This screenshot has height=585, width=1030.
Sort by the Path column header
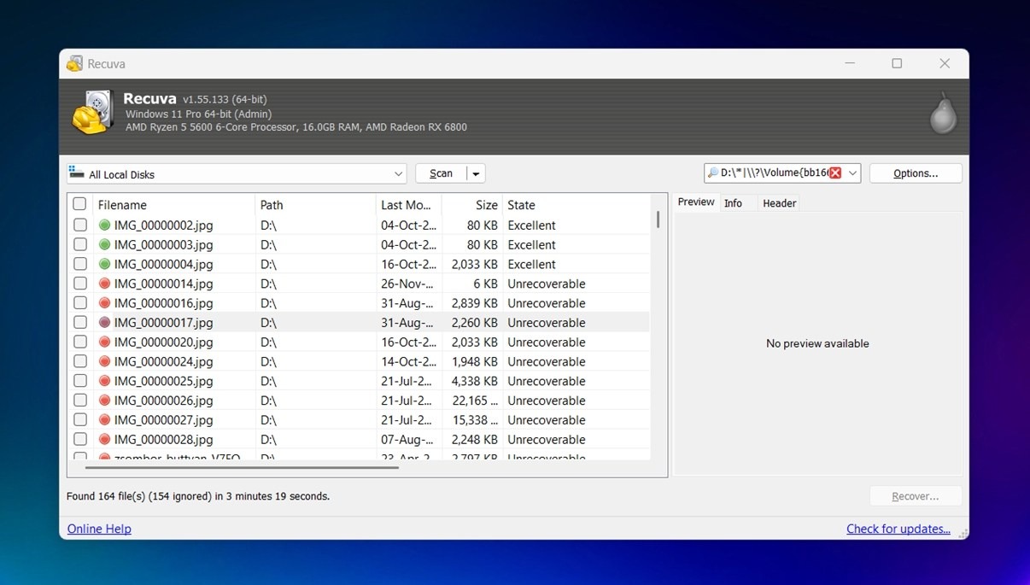(x=315, y=205)
